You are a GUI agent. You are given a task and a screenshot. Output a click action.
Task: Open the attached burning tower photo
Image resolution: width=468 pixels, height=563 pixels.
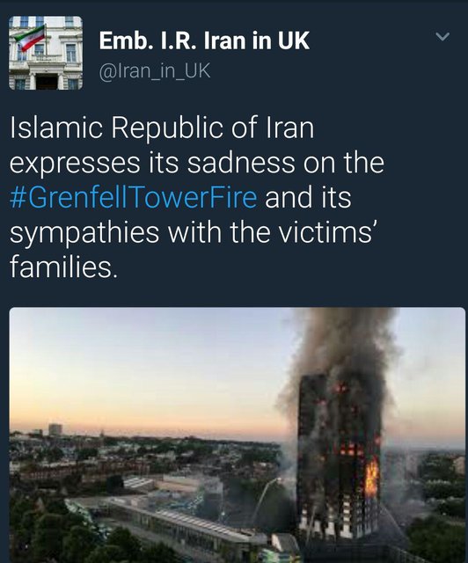pyautogui.click(x=237, y=435)
